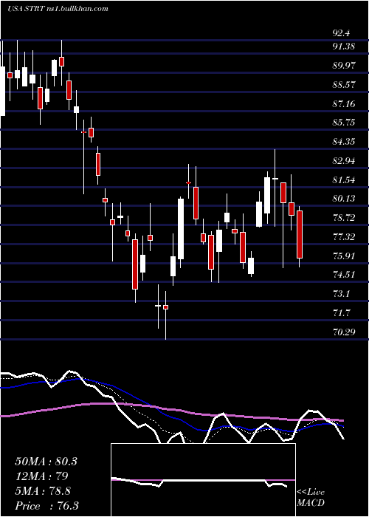This screenshot has height=517, width=369.
Task: Click the '5MA : 78.8' readout
Action: (x=43, y=491)
